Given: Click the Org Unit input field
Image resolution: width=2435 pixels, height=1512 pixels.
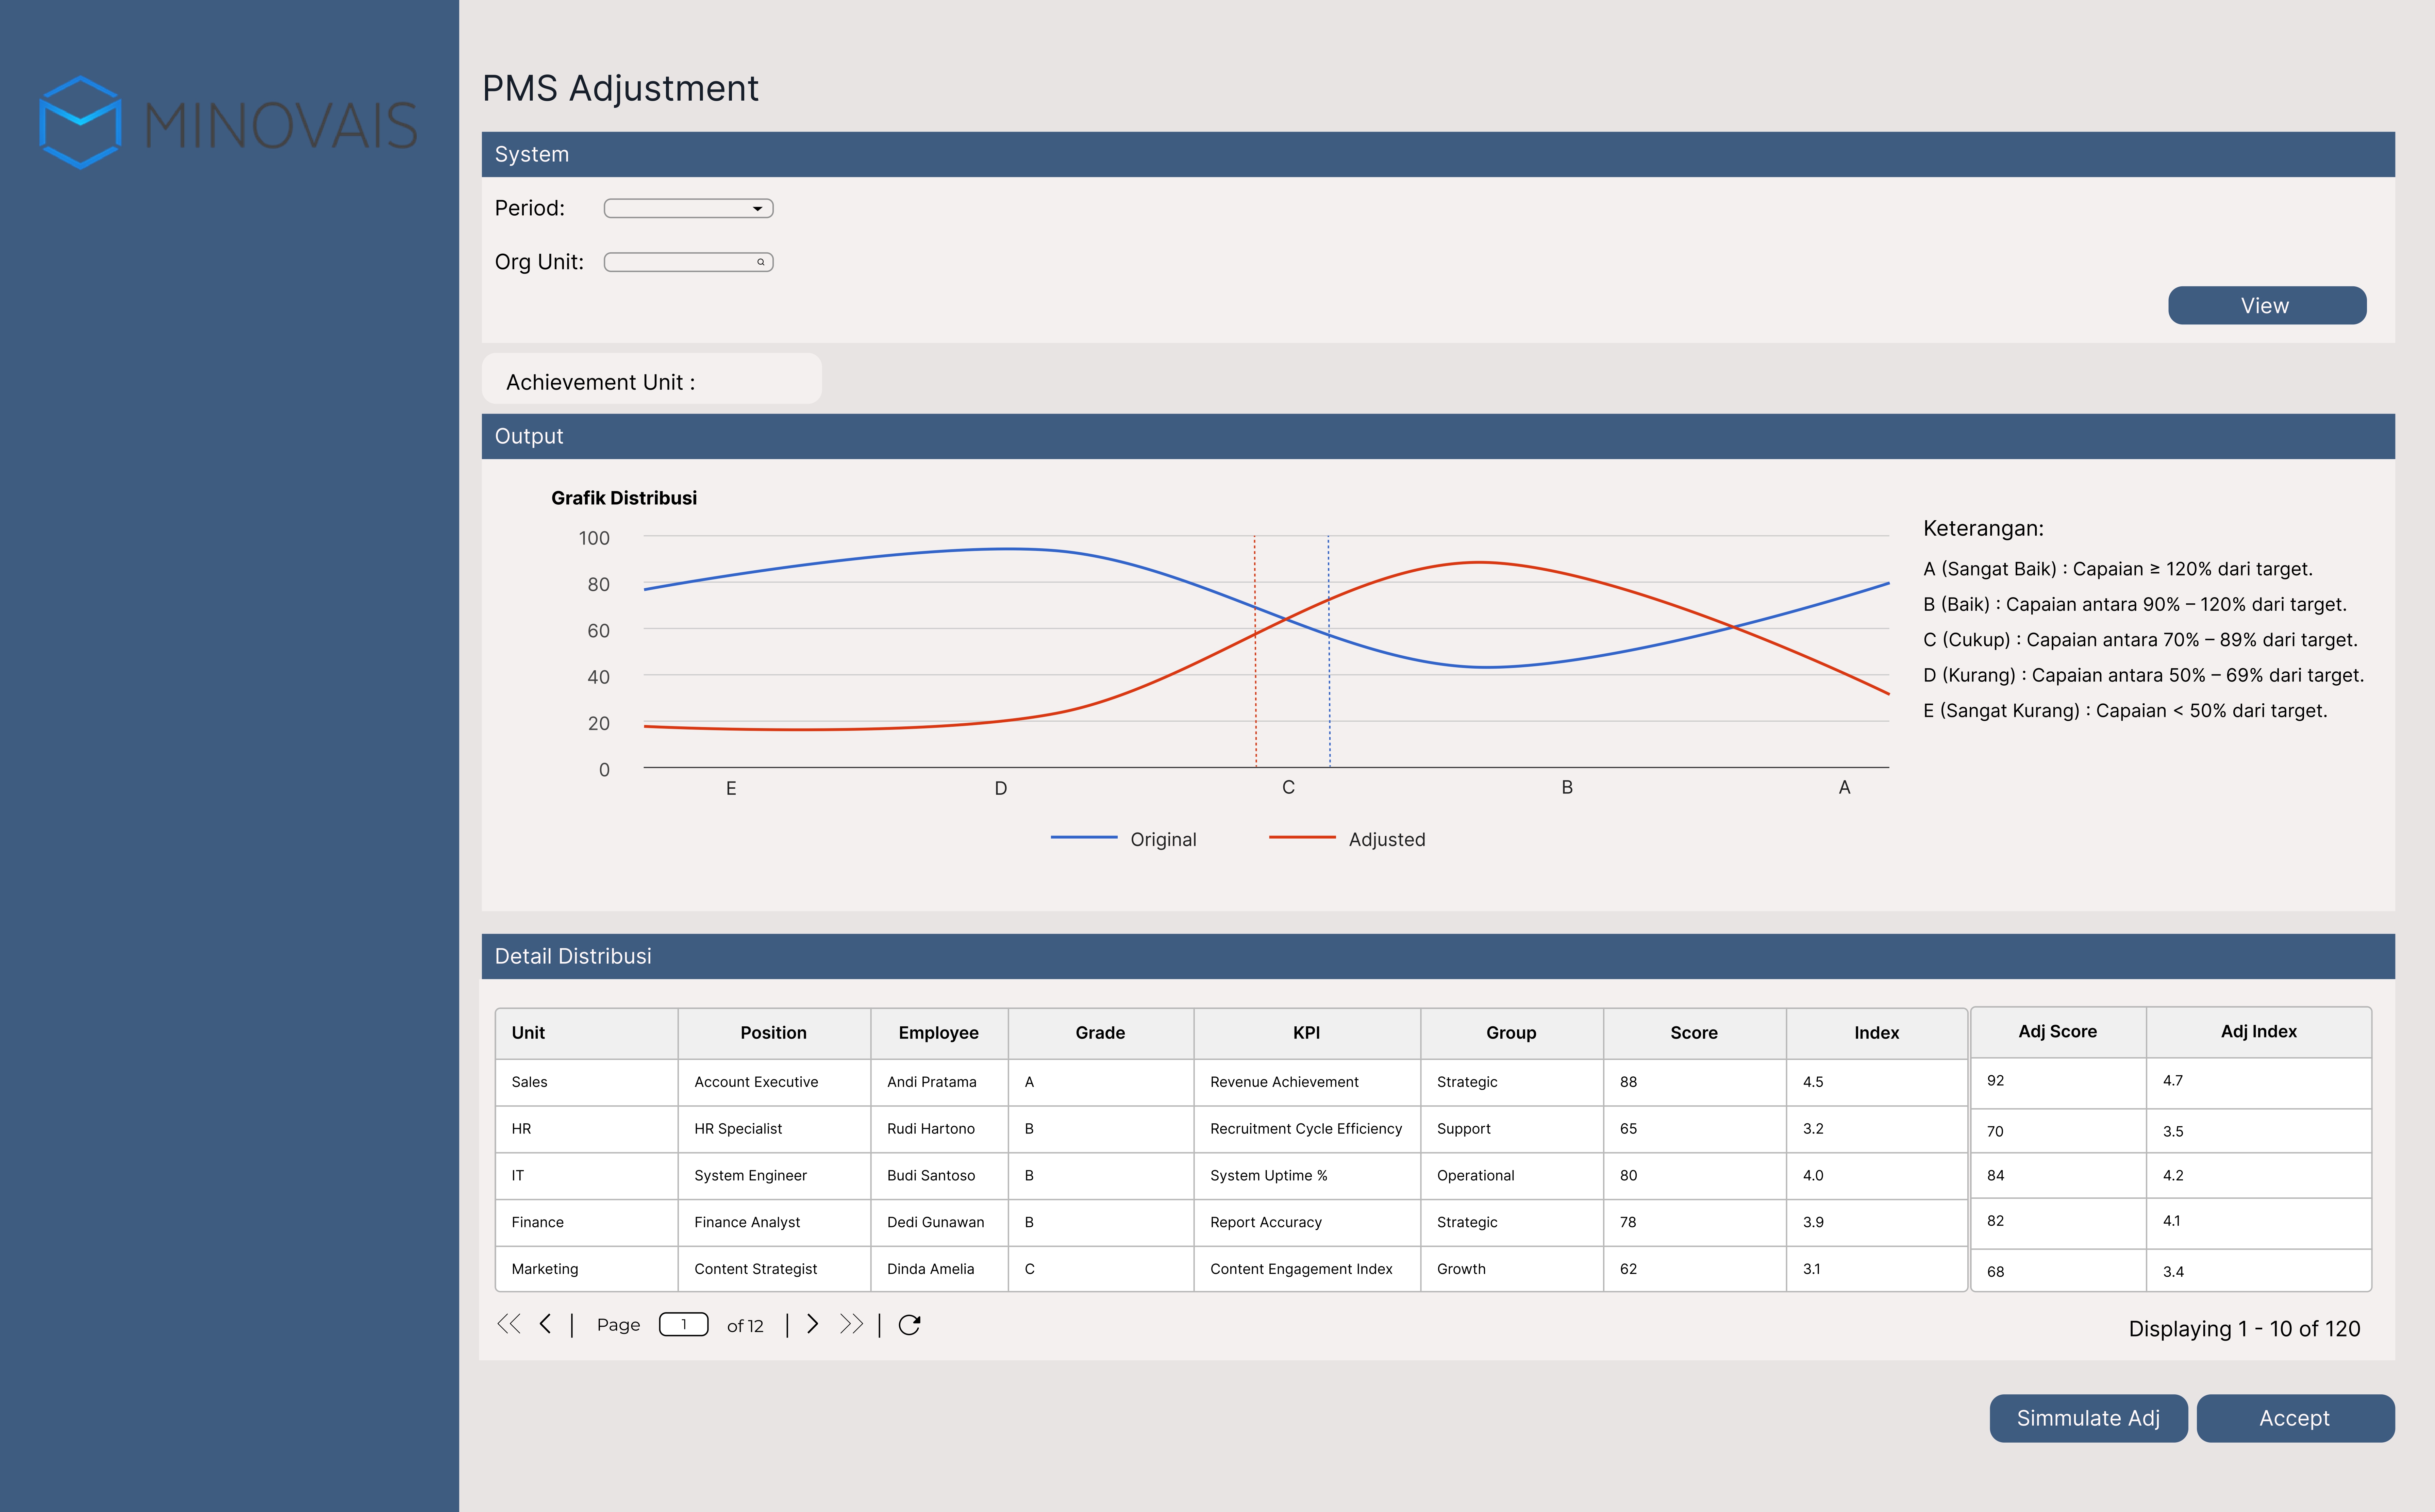Looking at the screenshot, I should click(x=688, y=262).
